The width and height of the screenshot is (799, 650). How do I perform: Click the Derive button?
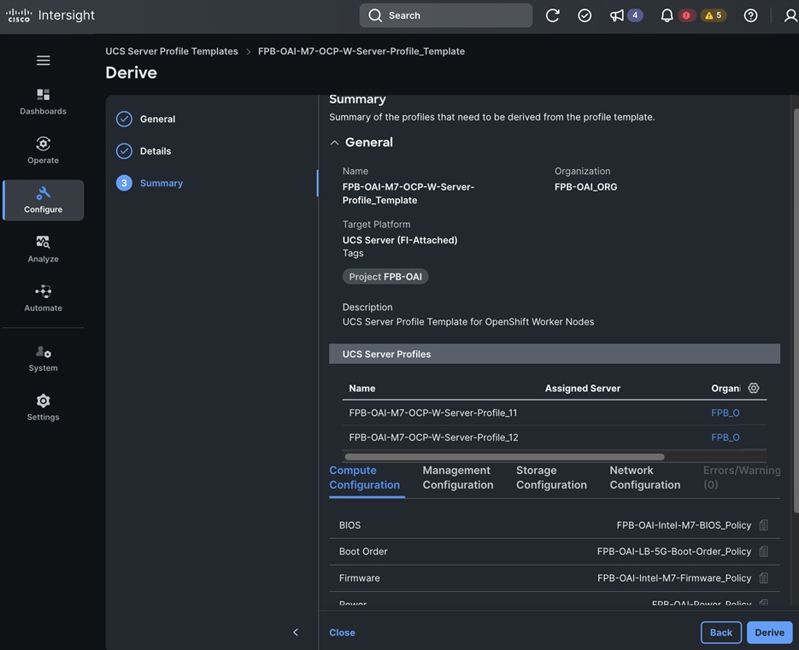click(x=769, y=632)
